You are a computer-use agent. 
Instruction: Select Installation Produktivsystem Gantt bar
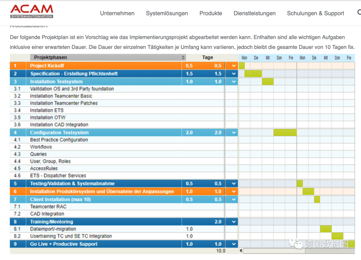308,191
